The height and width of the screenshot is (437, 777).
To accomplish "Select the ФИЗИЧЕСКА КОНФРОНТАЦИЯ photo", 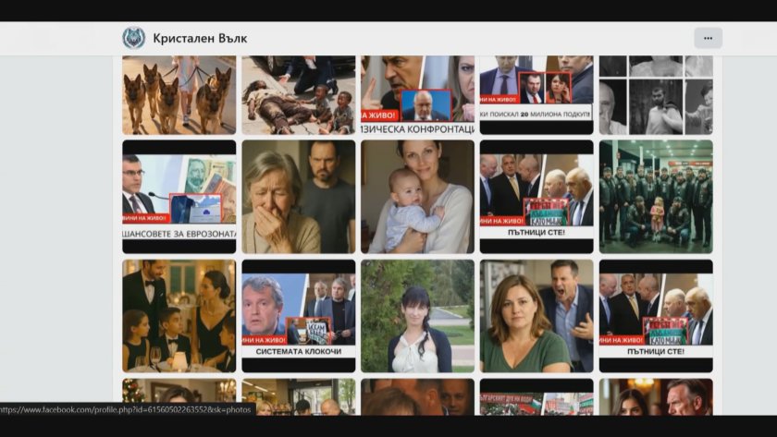I will pyautogui.click(x=417, y=94).
